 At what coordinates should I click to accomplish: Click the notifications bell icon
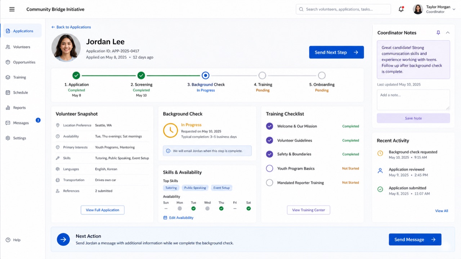tap(401, 9)
